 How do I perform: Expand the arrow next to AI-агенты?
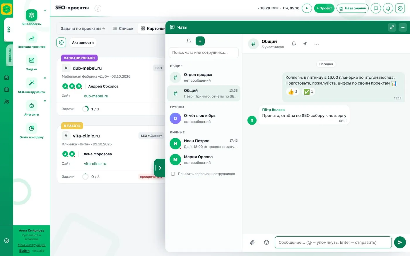[45, 101]
